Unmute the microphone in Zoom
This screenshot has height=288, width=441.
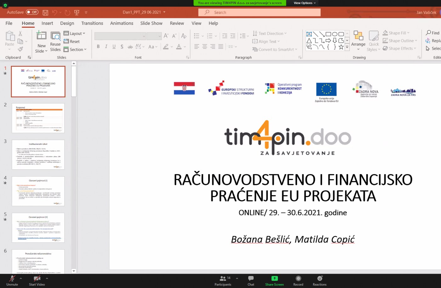tap(12, 280)
